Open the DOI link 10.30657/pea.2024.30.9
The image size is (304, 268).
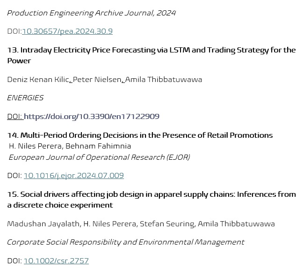click(67, 31)
